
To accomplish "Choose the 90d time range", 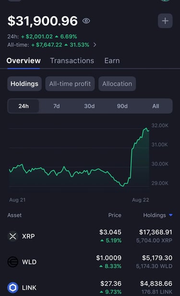I will tap(122, 106).
